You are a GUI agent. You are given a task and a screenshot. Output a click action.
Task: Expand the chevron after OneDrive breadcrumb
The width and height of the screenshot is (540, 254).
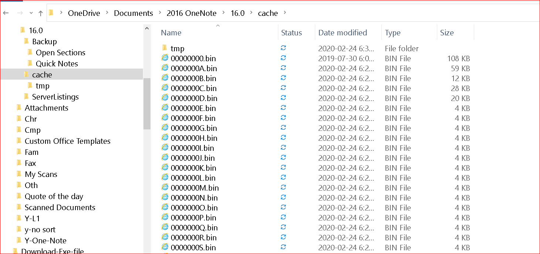[x=107, y=13]
